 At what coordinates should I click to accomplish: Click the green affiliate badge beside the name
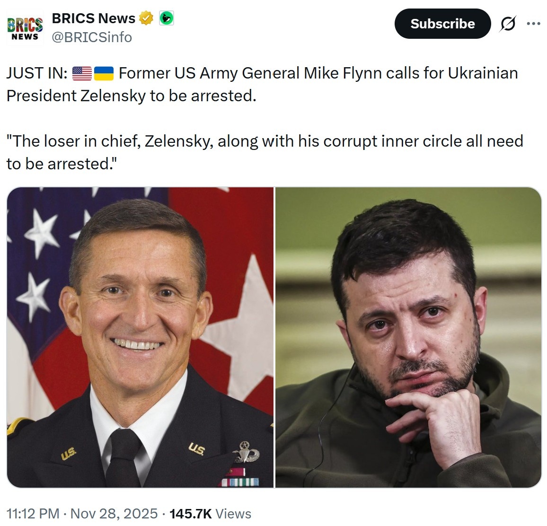tap(166, 18)
